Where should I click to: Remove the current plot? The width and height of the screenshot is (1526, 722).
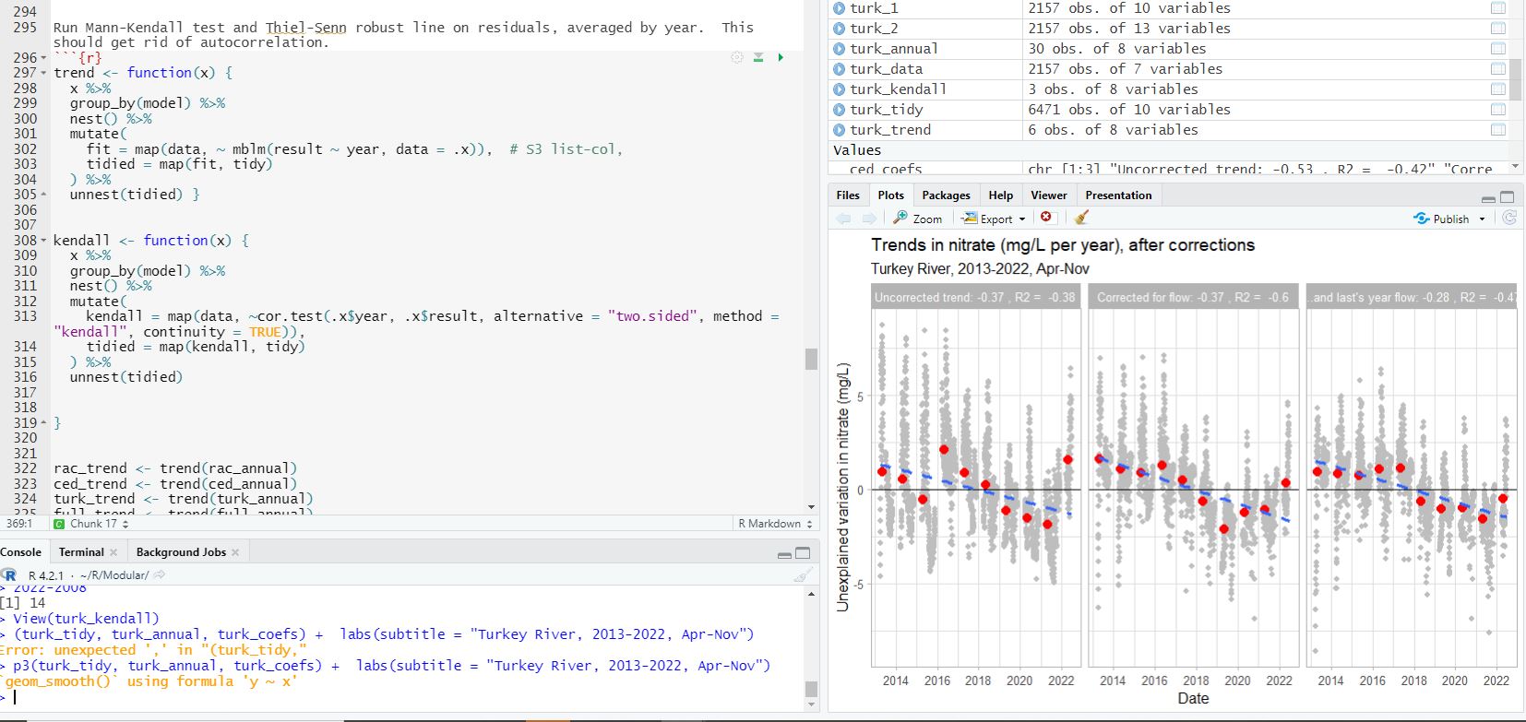click(x=1046, y=218)
